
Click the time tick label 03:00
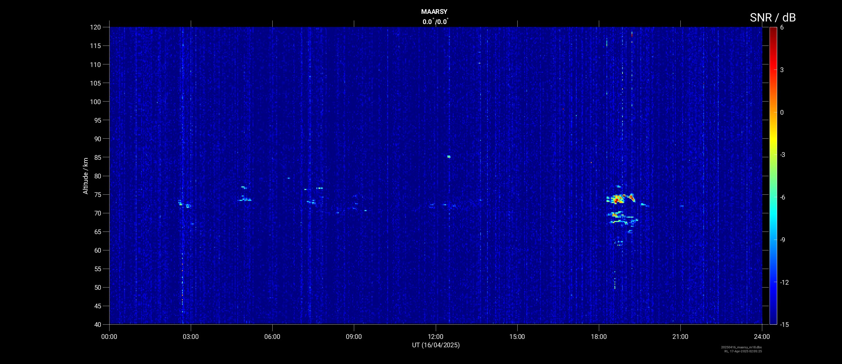click(x=191, y=337)
